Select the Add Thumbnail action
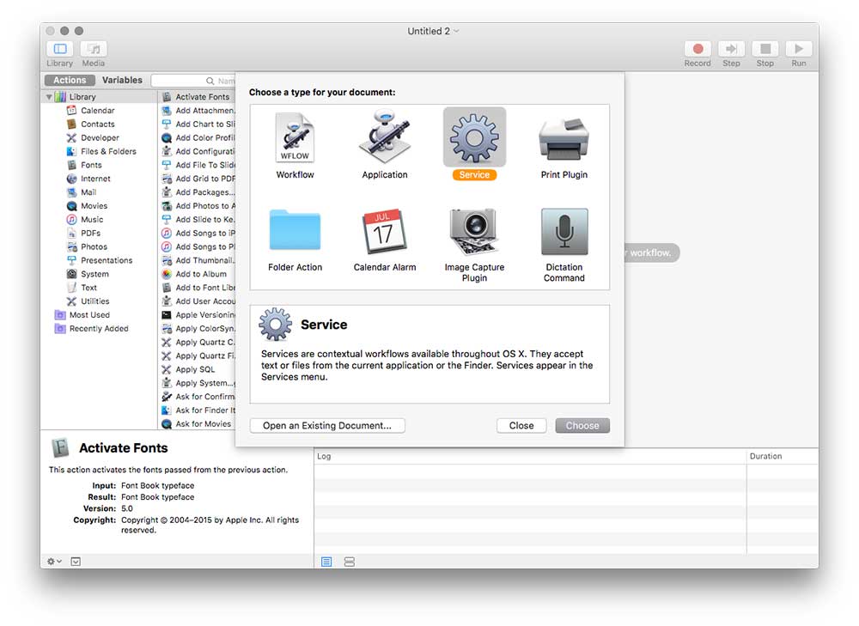The height and width of the screenshot is (626, 859). tap(198, 261)
